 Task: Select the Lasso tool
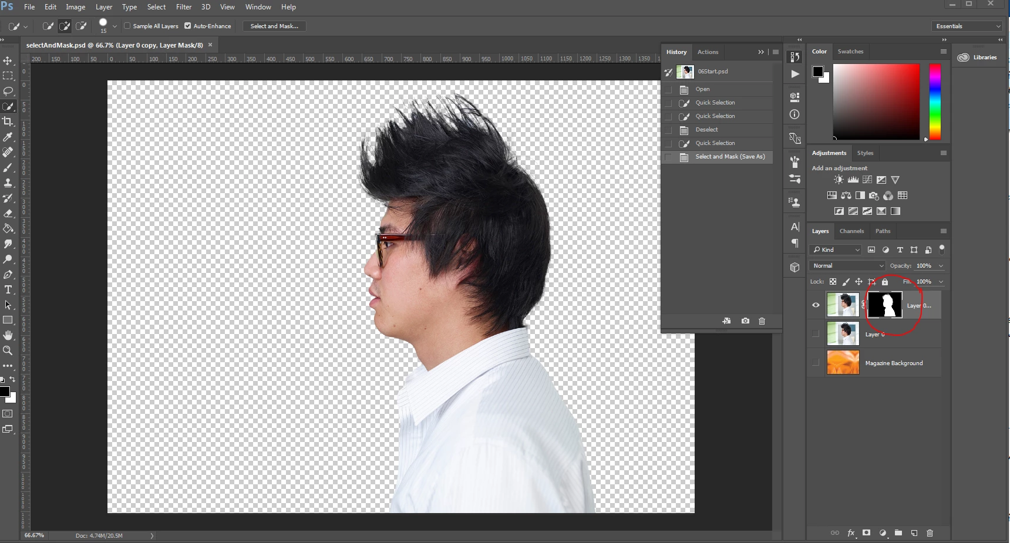click(8, 92)
